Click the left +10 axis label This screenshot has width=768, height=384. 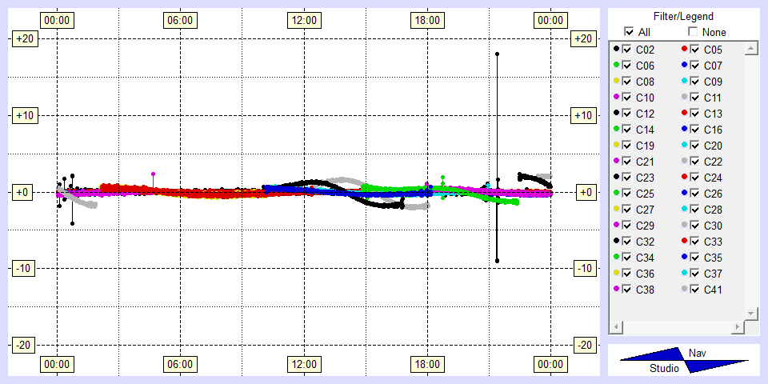click(22, 116)
